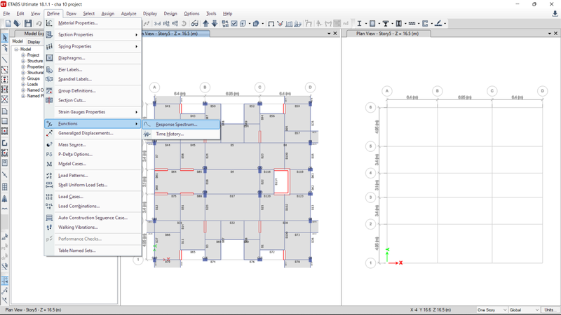Expand the Groups tree node
The width and height of the screenshot is (561, 315).
click(x=23, y=78)
